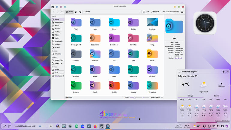Select the Inkscape folder icon
Screen dimensions: 231x130
coord(95,54)
